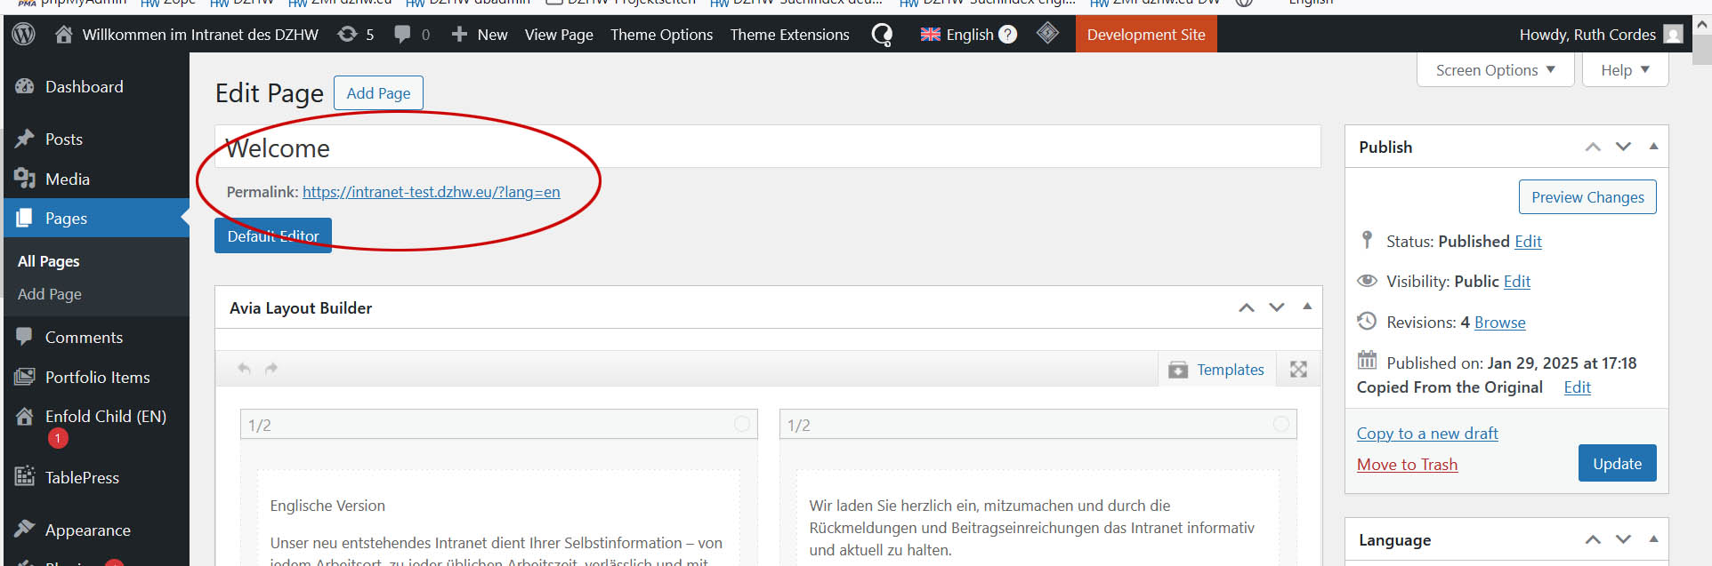Image resolution: width=1712 pixels, height=566 pixels.
Task: Open Dashboard from the sidebar
Action: pos(85,87)
